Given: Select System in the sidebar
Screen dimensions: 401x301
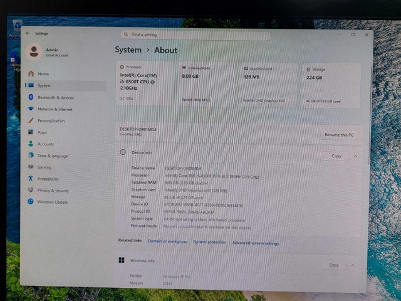Looking at the screenshot, I should [x=66, y=85].
